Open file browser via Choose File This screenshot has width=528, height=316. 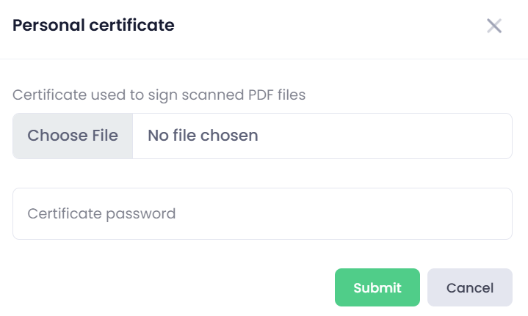73,136
